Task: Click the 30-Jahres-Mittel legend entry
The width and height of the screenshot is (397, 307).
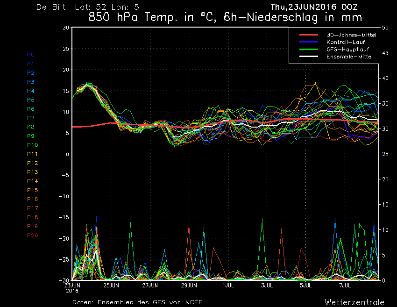Action: [x=351, y=35]
